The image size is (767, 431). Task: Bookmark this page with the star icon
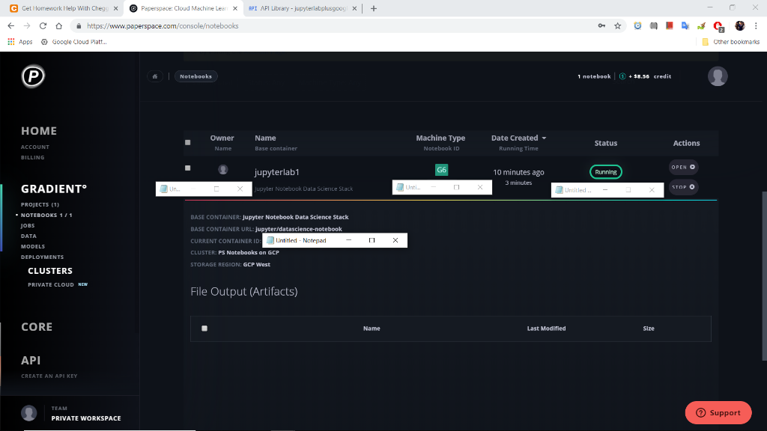pos(617,26)
